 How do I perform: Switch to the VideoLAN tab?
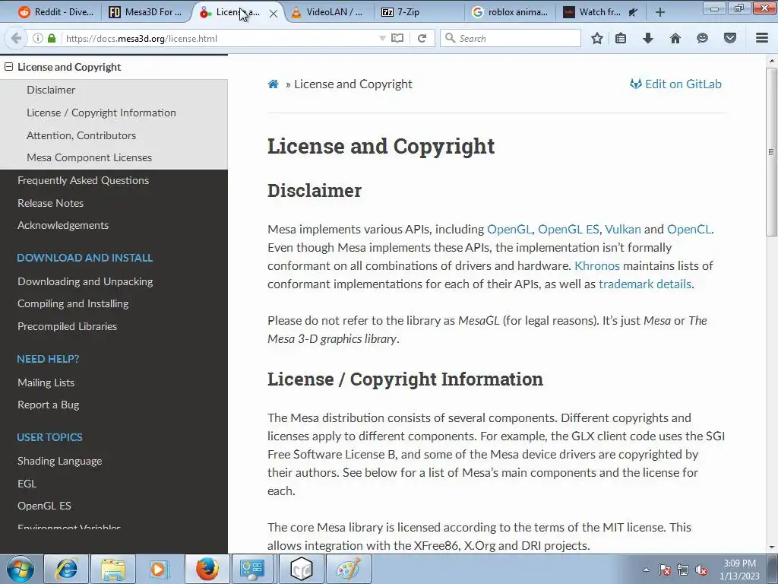[x=327, y=12]
